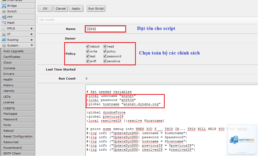Toggle the policy checkbox
The height and width of the screenshot is (156, 258).
pos(105,51)
